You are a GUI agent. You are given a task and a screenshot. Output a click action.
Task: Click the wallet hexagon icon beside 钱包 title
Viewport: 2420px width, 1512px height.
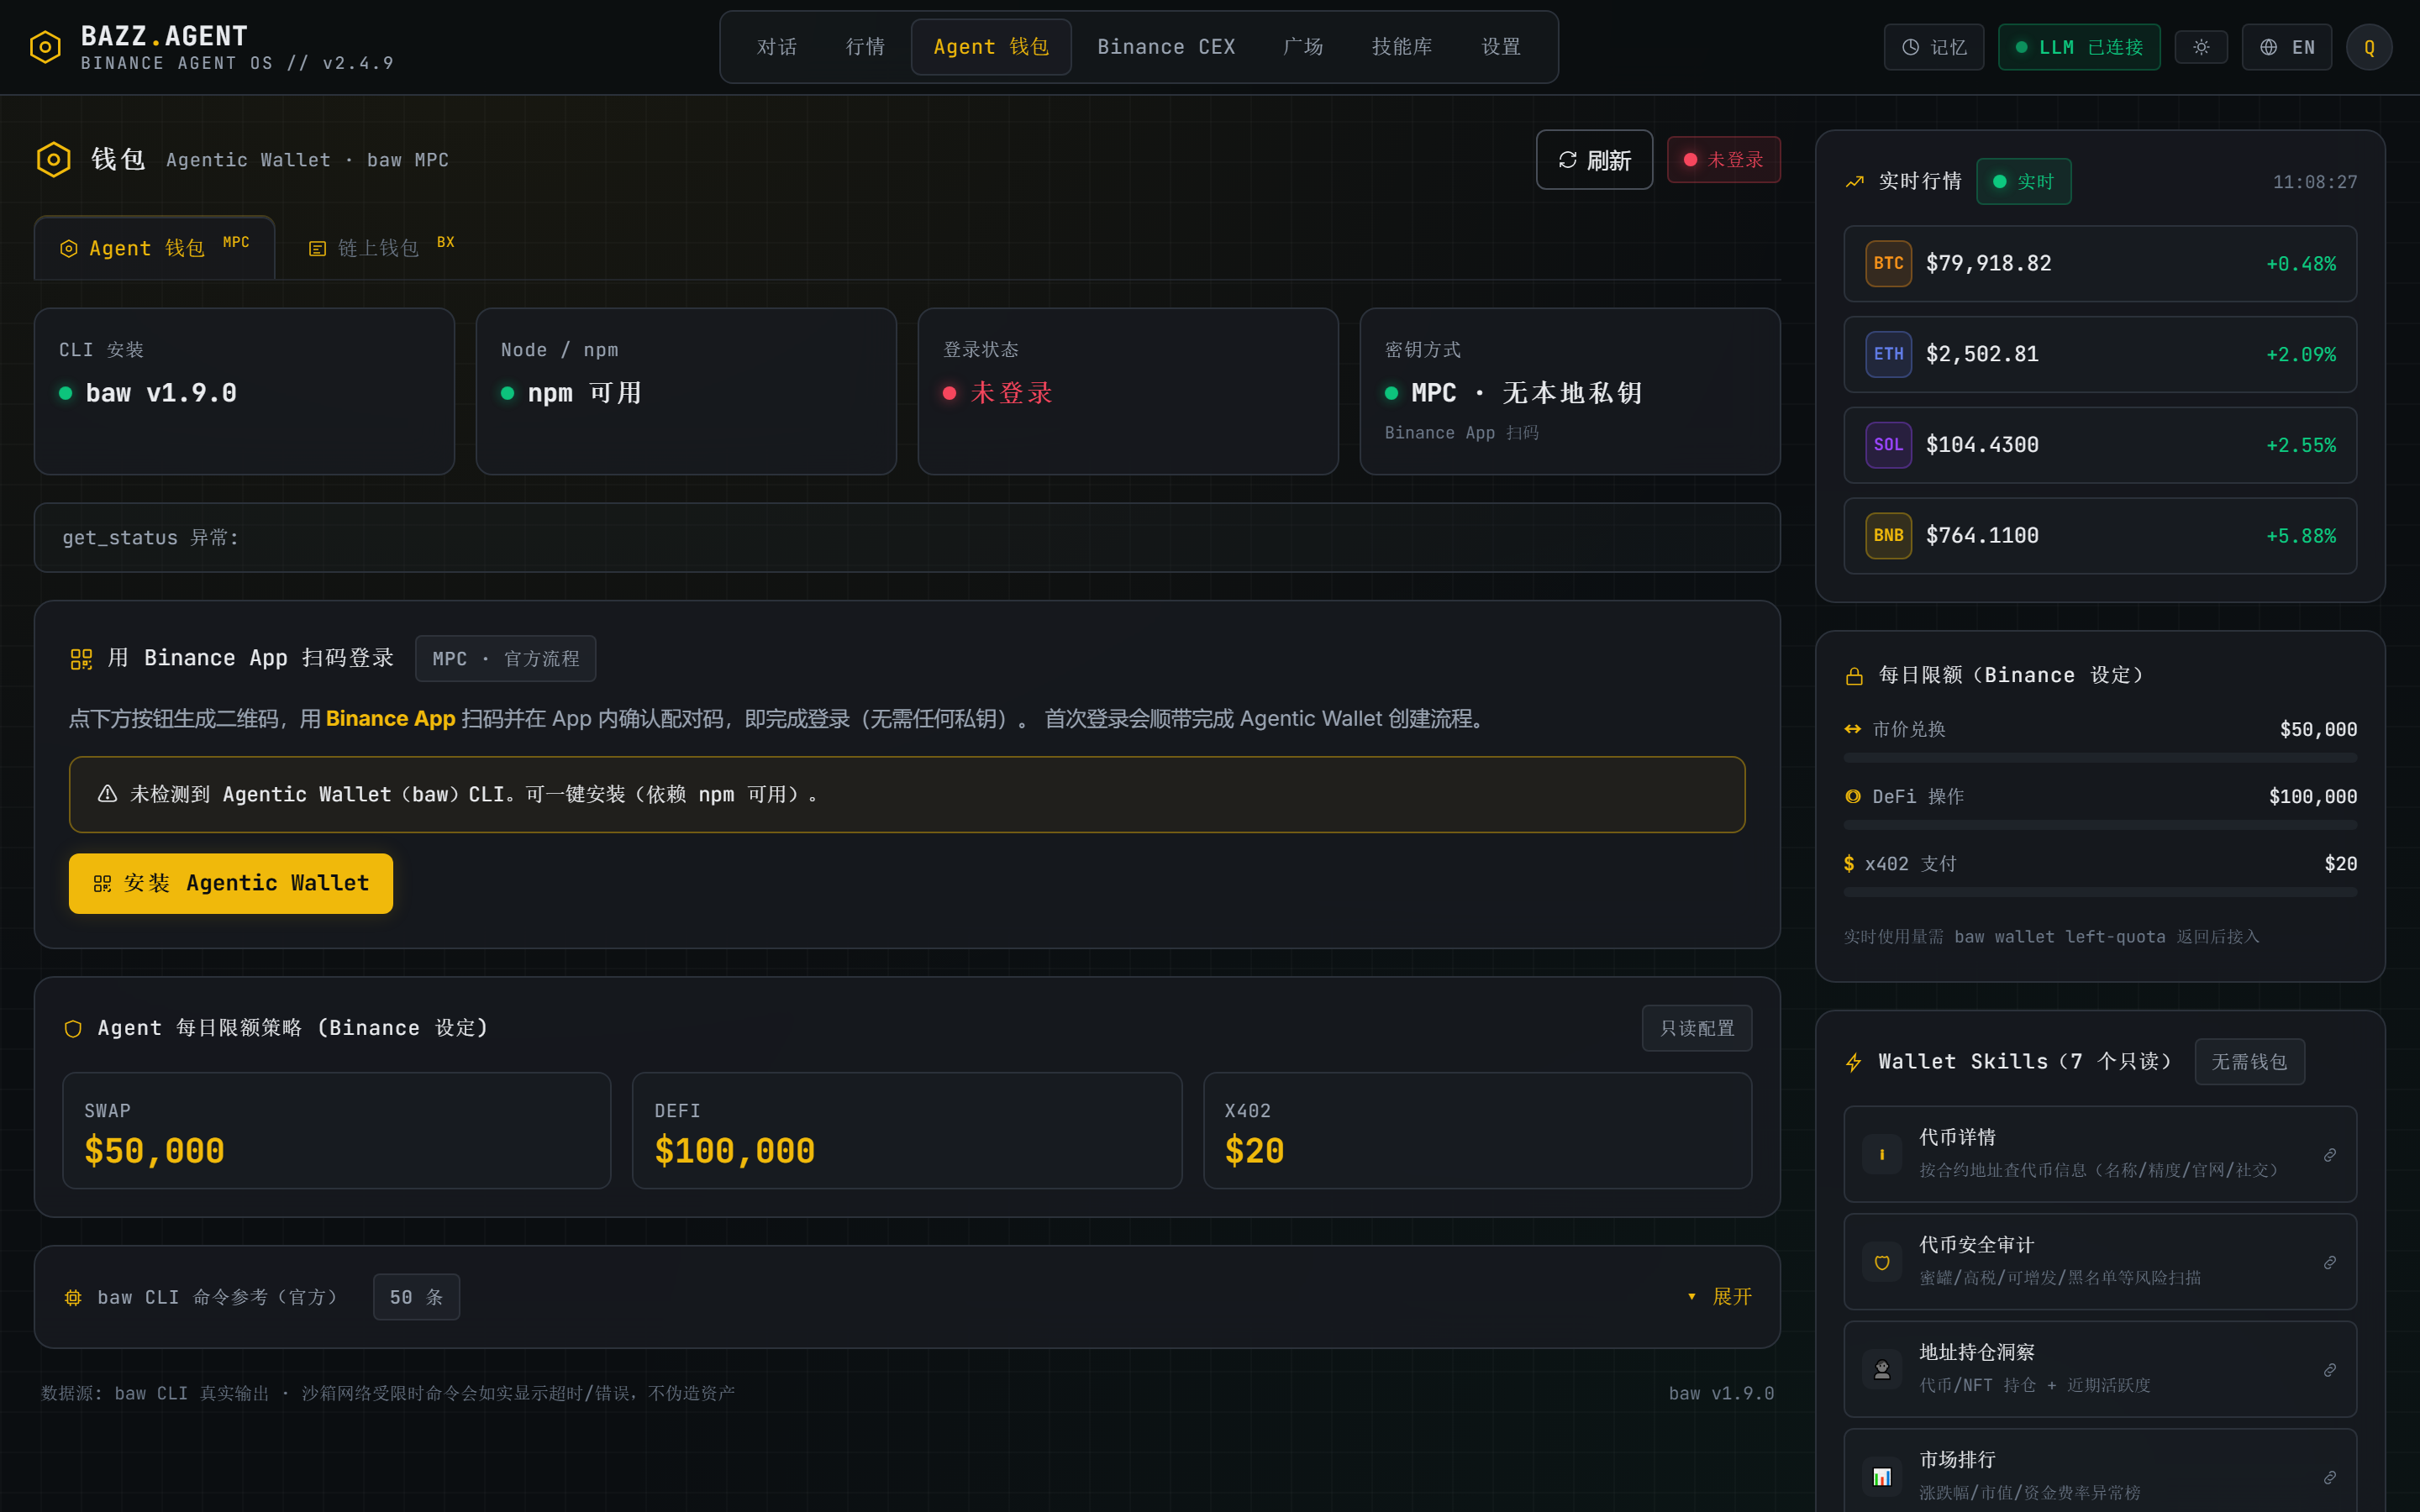click(x=54, y=159)
